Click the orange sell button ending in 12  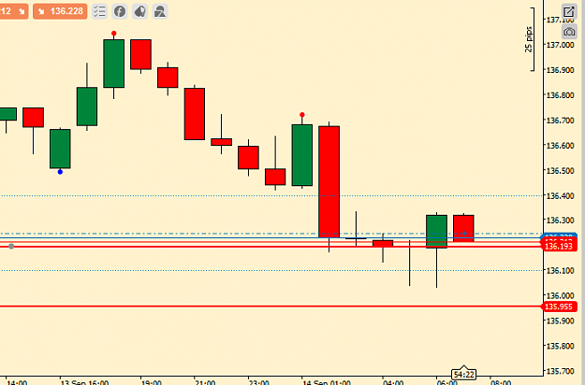14,11
